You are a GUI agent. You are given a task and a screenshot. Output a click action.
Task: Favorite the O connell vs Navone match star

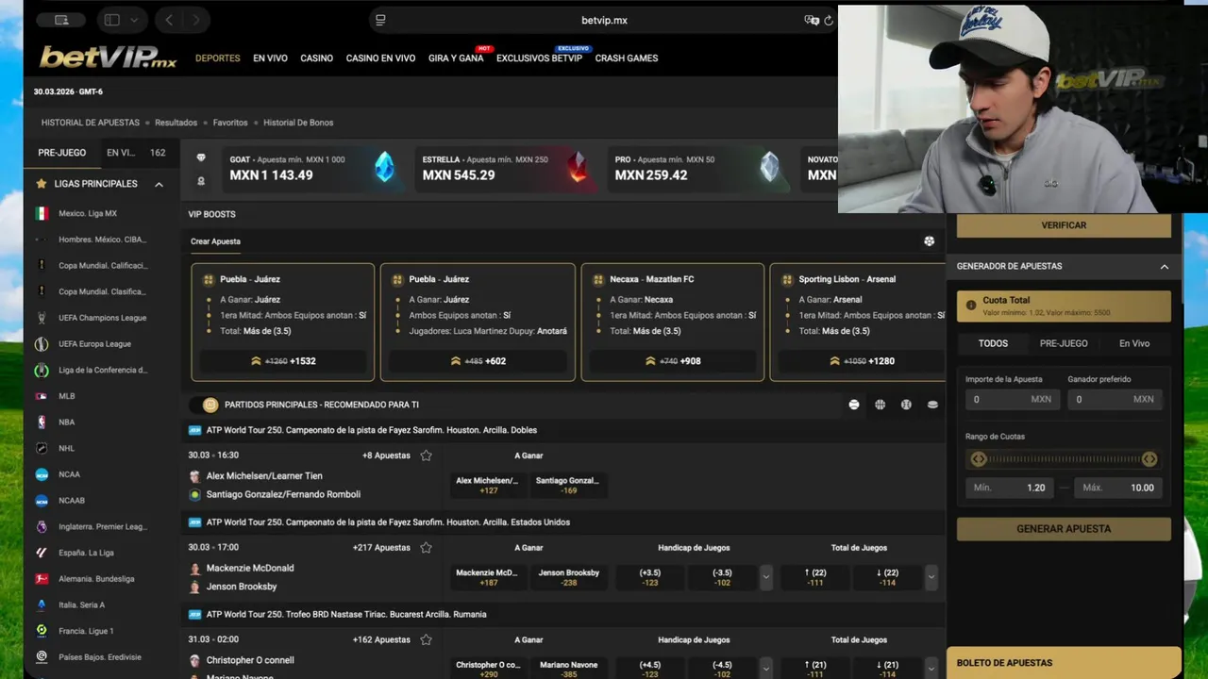pyautogui.click(x=426, y=640)
